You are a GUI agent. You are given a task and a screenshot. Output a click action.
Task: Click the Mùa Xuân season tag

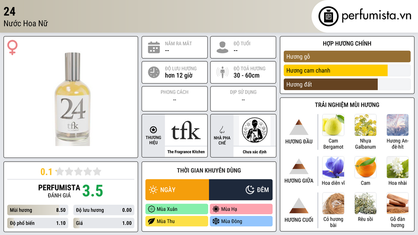(177, 209)
